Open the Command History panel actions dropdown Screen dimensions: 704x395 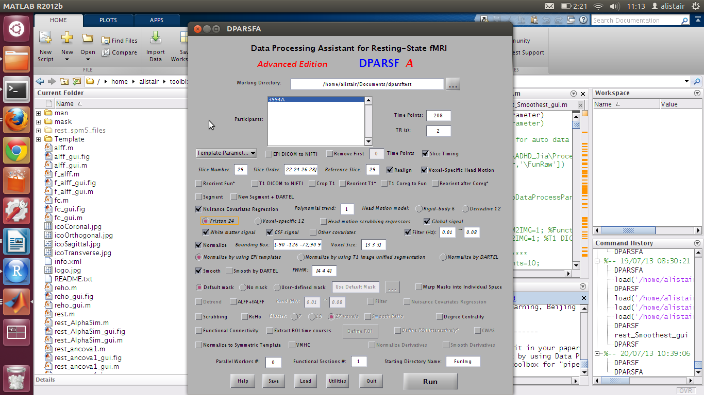click(697, 243)
